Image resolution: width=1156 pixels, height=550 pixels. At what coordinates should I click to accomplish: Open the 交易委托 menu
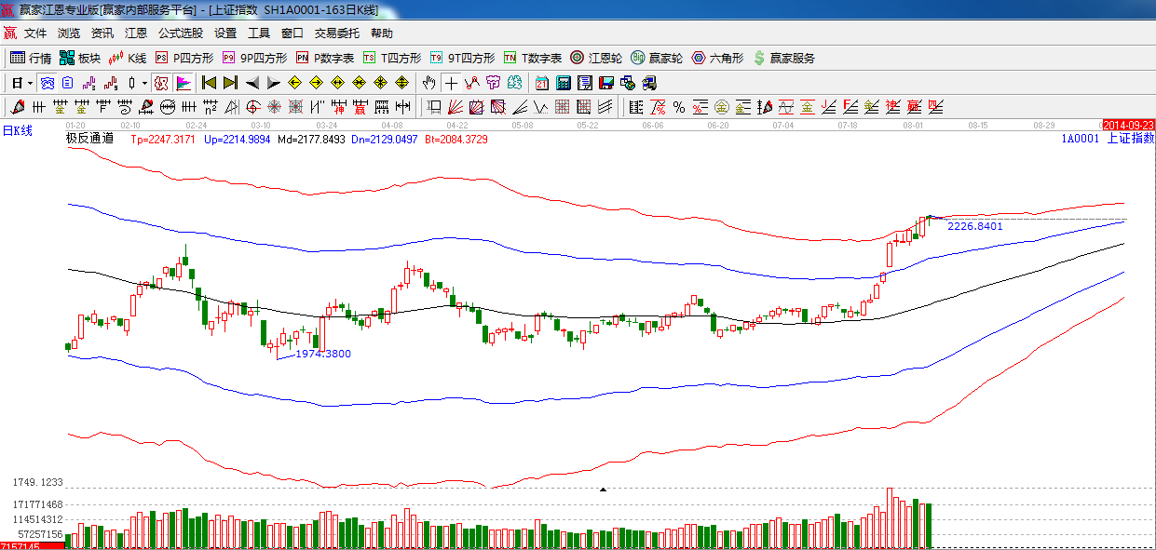pos(336,34)
